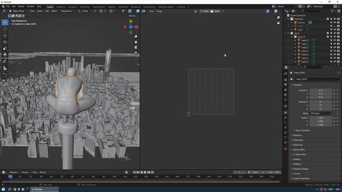Screen dimensions: 342x192
Task: Switch to the Modeling workspace tab
Action: click(x=60, y=7)
